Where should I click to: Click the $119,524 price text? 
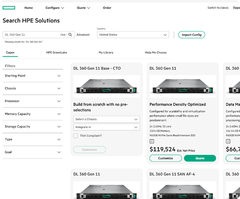click(162, 149)
